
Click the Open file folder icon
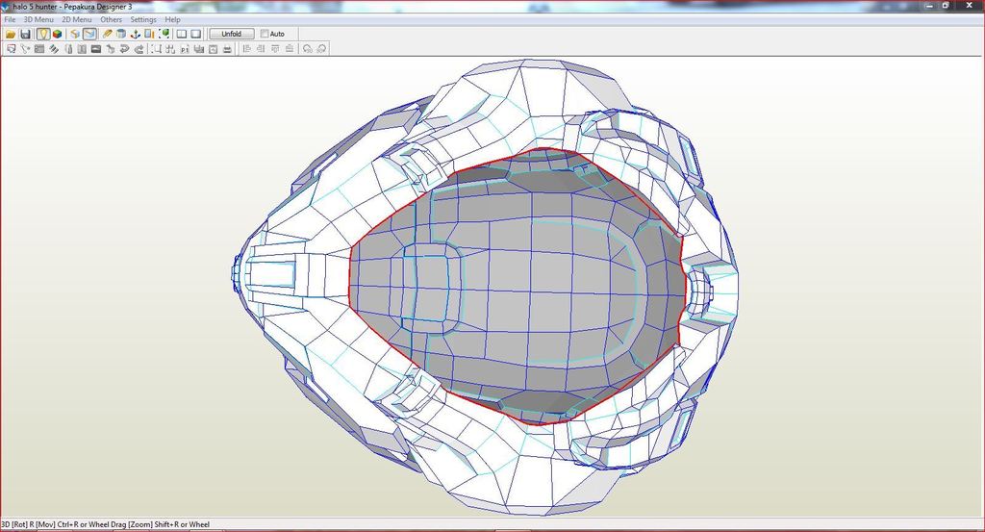(11, 34)
